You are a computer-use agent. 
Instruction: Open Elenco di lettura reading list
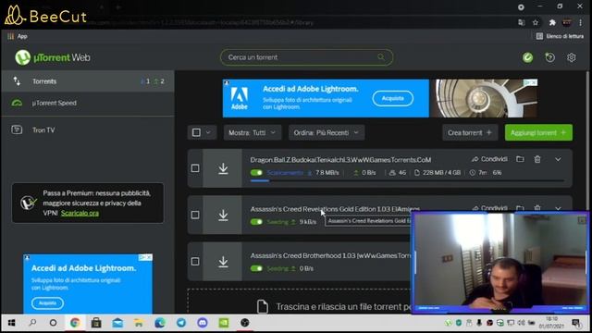(560, 36)
